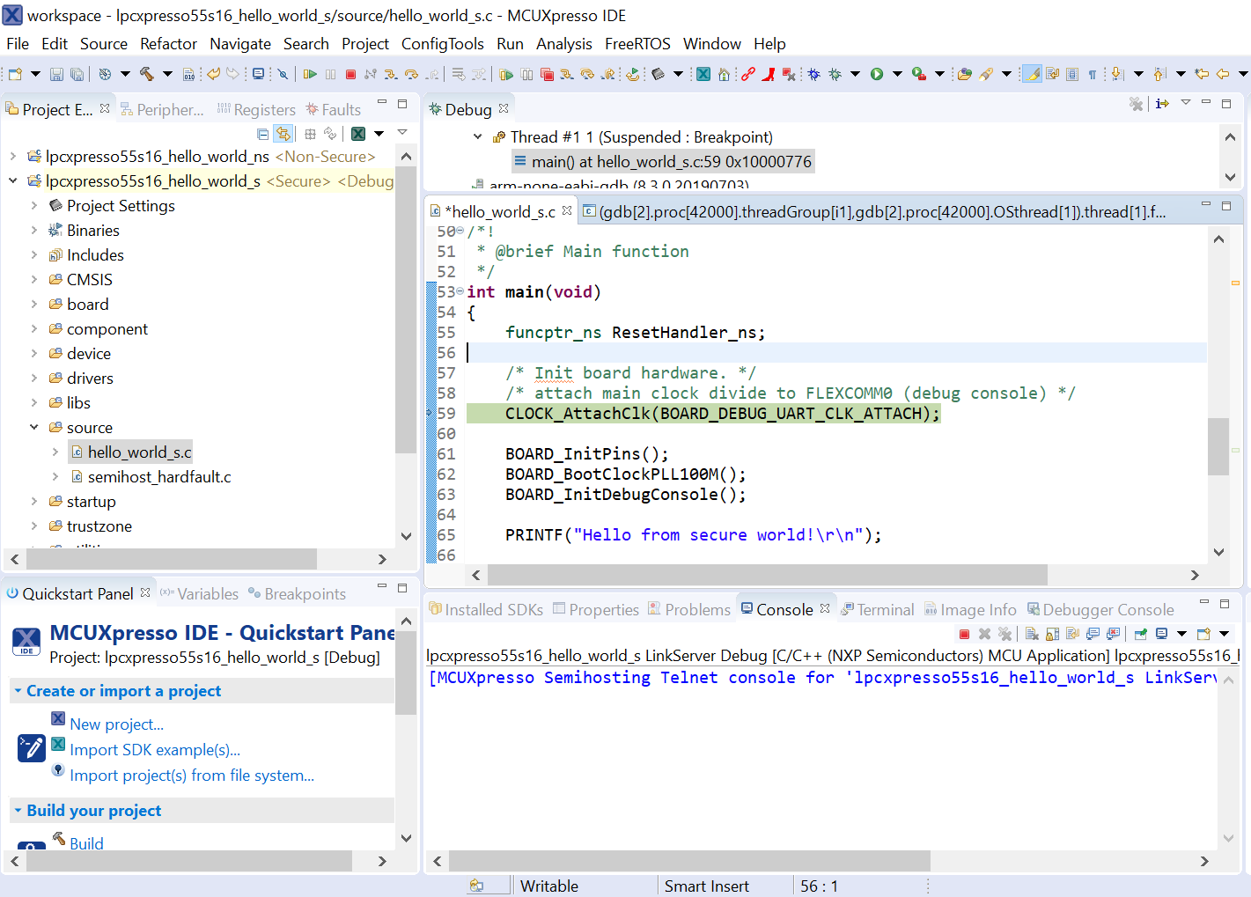Click the 'Import SDK example(s)...' link
The height and width of the screenshot is (897, 1251).
pos(155,750)
